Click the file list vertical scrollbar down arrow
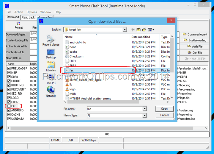The width and height of the screenshot is (214, 154). point(172,97)
